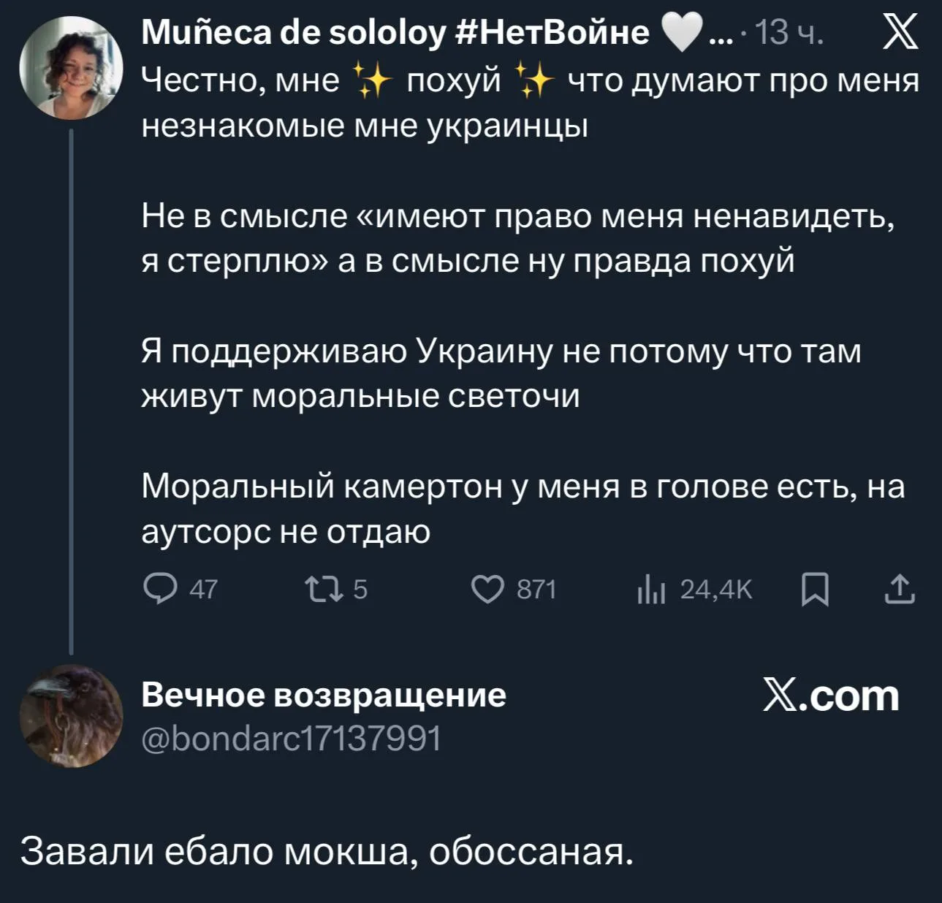Viewport: 942px width, 903px height.
Task: Click the first sparkles emoji in the post
Action: [371, 80]
